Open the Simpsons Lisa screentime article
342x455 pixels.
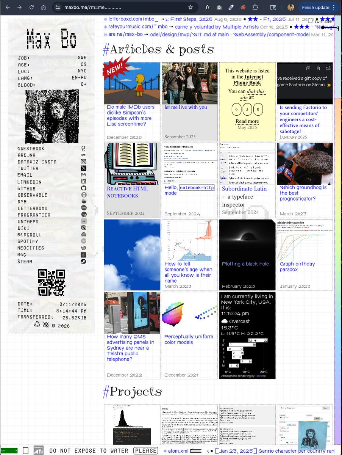coord(131,115)
